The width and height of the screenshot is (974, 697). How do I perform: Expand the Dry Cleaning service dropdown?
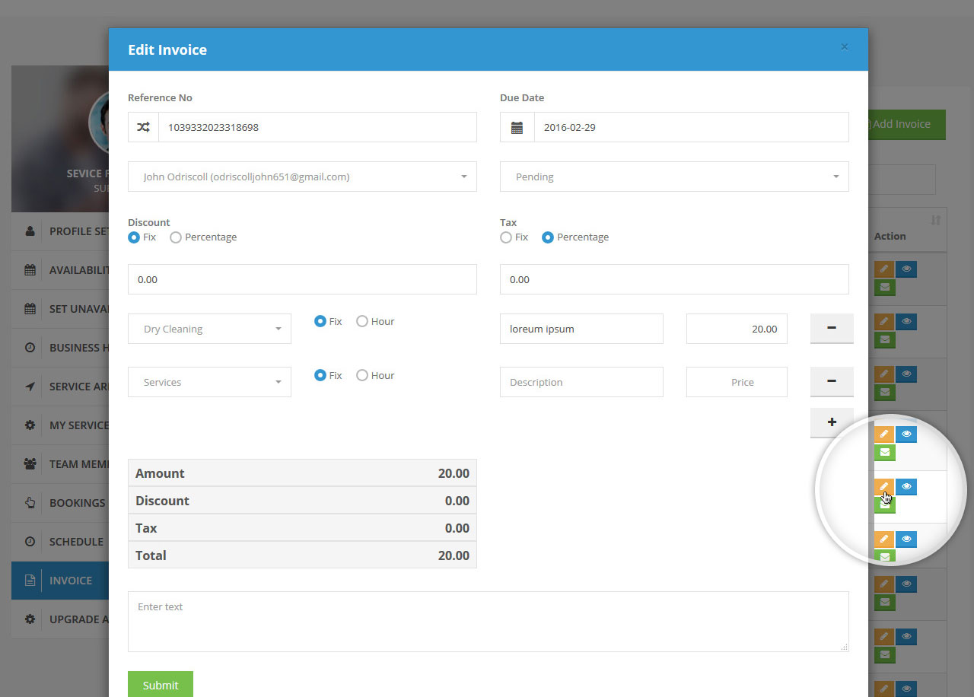pyautogui.click(x=209, y=329)
